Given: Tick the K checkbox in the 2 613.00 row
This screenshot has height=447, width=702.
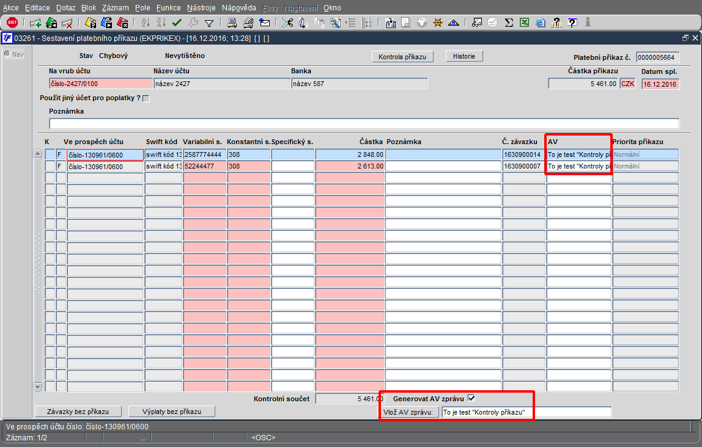Looking at the screenshot, I should (50, 166).
